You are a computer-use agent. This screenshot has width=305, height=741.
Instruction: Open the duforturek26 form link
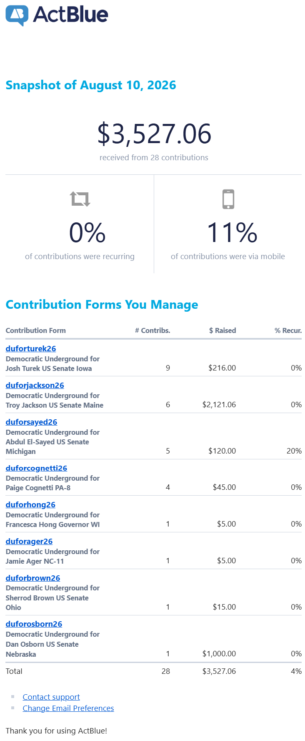click(x=31, y=348)
